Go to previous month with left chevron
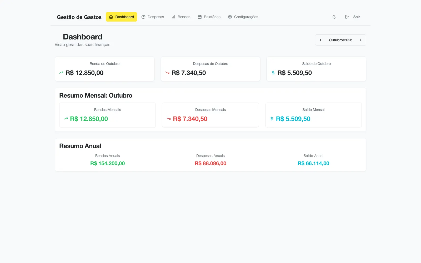 point(320,40)
